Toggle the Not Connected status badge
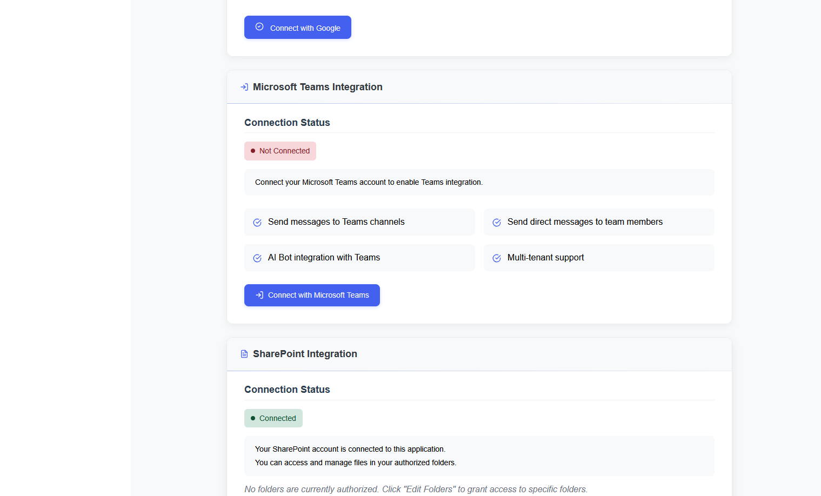 coord(280,151)
